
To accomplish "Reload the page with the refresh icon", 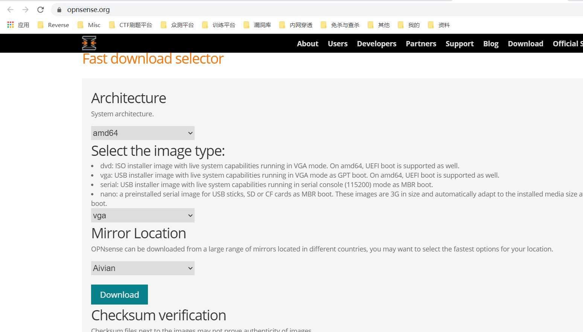I will point(41,10).
